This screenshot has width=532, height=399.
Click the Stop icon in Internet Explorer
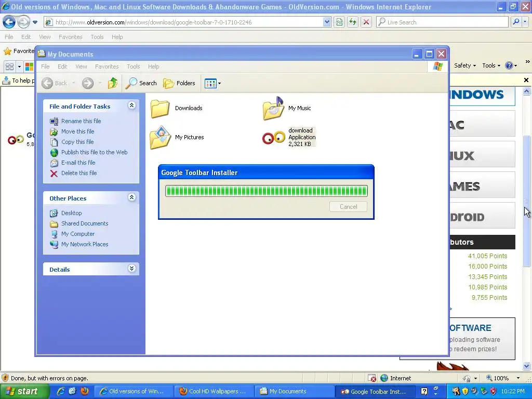tap(366, 22)
